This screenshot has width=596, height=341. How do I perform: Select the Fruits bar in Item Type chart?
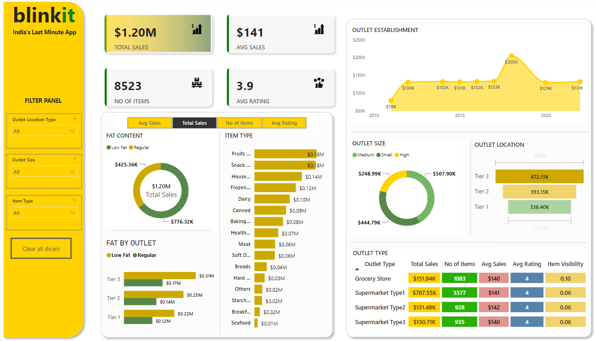pos(284,154)
